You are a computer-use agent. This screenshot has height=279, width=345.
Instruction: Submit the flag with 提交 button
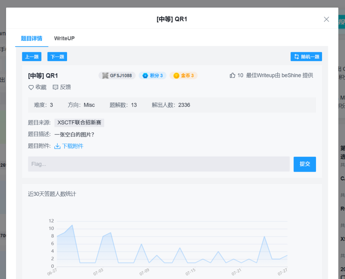coord(305,164)
